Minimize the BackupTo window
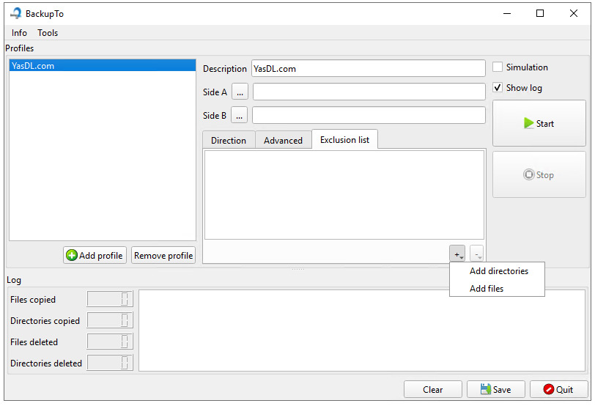Viewport: 595px width, 406px height. coord(507,14)
